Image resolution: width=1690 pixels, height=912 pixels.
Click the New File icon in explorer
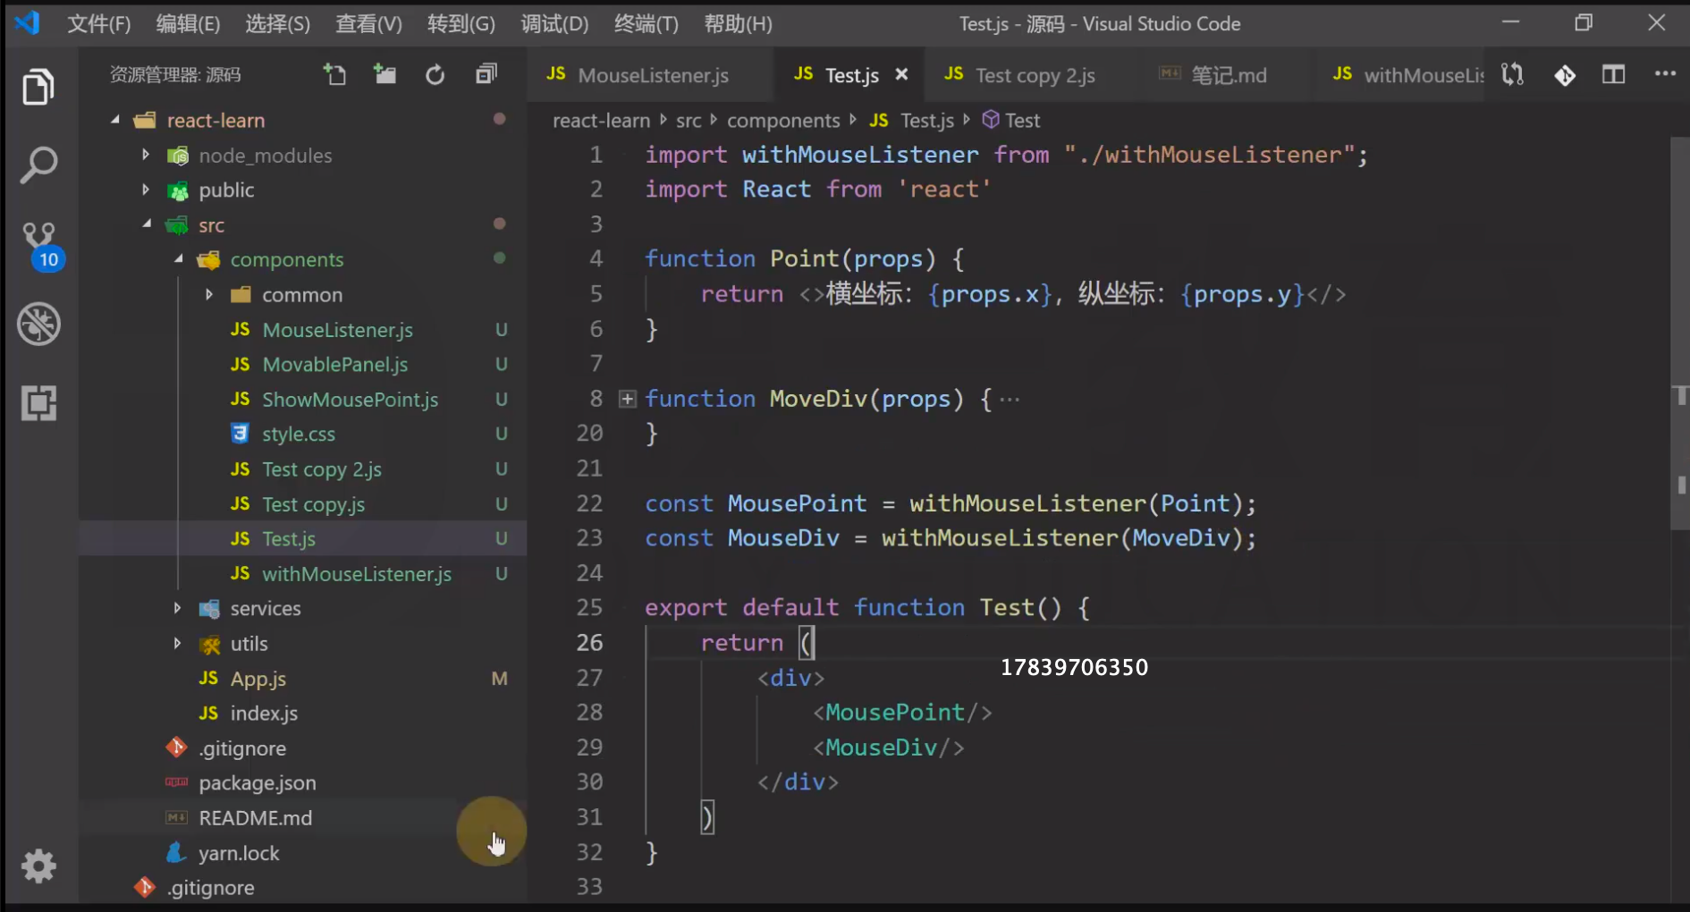334,75
